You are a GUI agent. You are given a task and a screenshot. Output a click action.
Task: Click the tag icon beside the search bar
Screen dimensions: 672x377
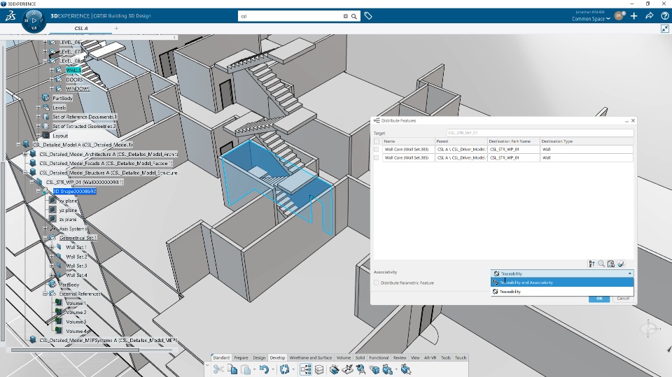pyautogui.click(x=368, y=16)
